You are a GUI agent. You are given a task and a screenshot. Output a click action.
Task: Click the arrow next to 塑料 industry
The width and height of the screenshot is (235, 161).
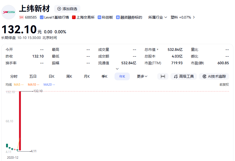(194, 17)
